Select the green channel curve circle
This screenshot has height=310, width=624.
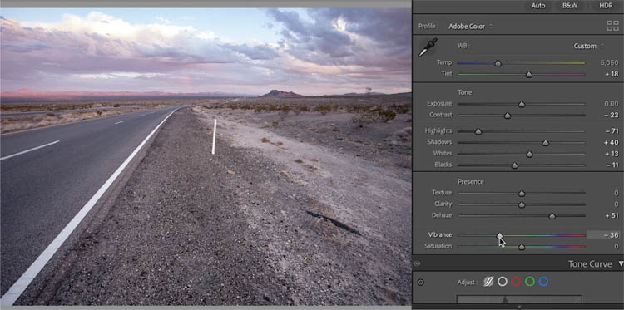(530, 282)
